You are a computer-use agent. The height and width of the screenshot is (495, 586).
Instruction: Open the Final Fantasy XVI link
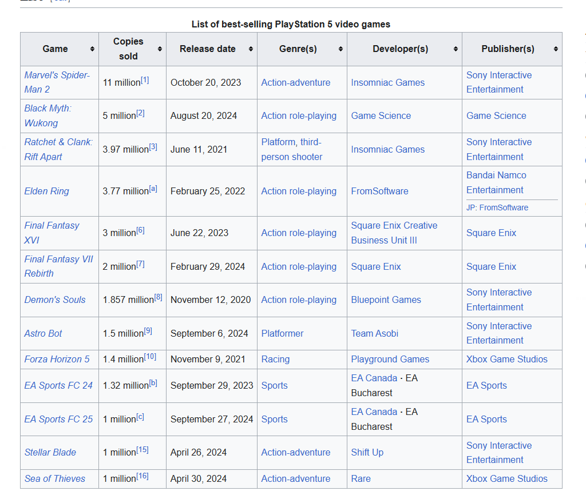click(52, 233)
